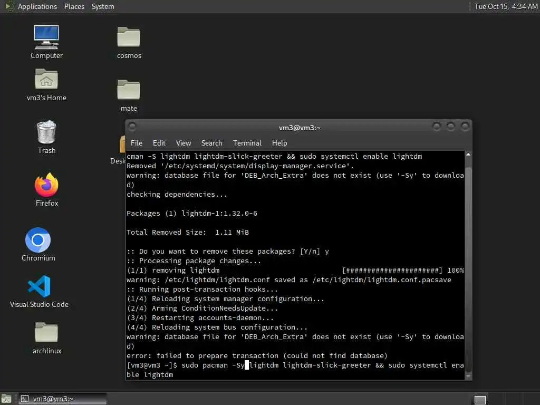
Task: Open the Places panel menu
Action: [74, 6]
